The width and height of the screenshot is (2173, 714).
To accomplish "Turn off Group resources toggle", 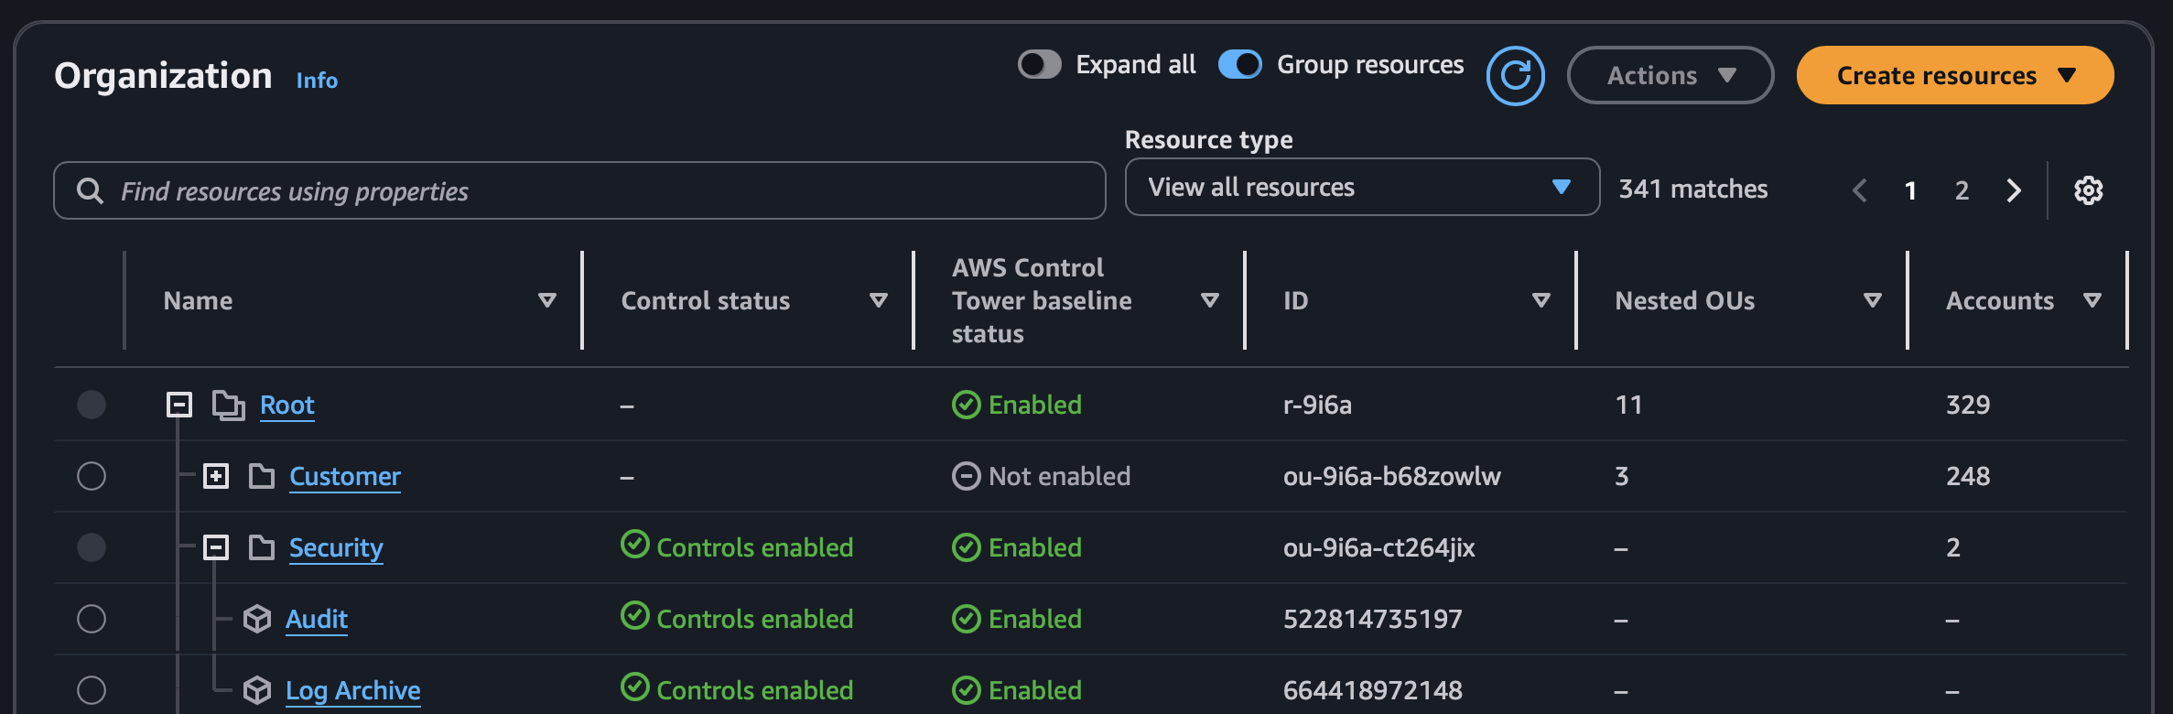I will 1240,65.
